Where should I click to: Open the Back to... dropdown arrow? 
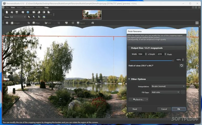pos(147,99)
